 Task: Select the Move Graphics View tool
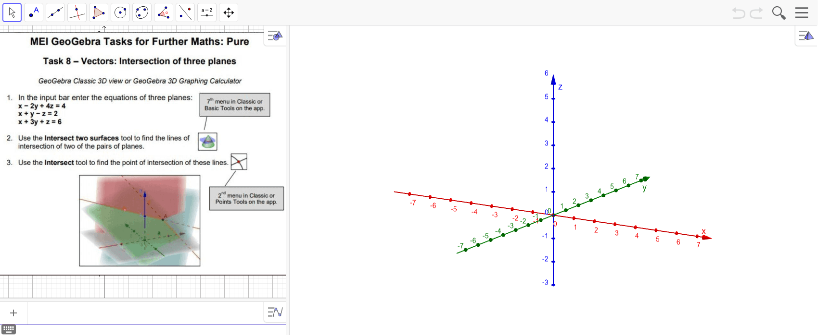pyautogui.click(x=229, y=12)
